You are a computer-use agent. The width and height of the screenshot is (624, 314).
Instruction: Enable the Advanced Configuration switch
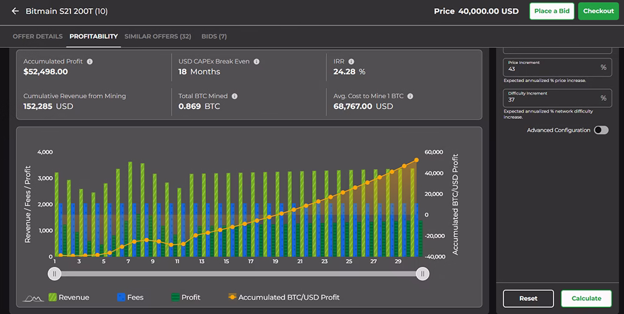click(x=601, y=130)
